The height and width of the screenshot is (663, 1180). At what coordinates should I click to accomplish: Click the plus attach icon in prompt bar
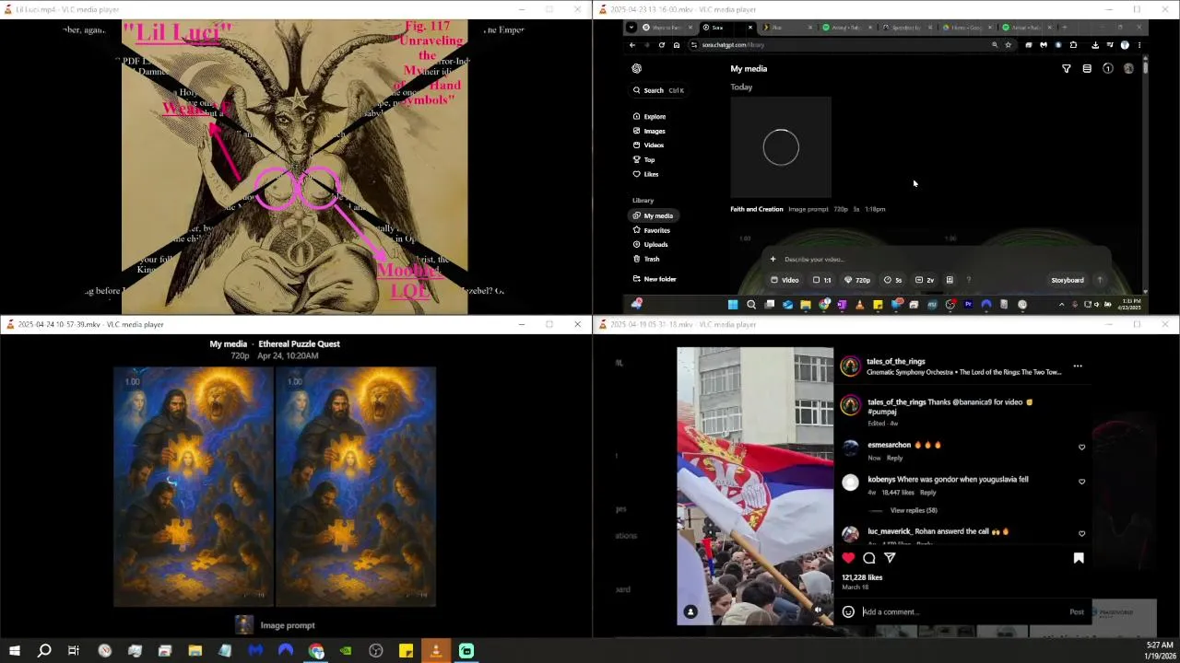[773, 260]
